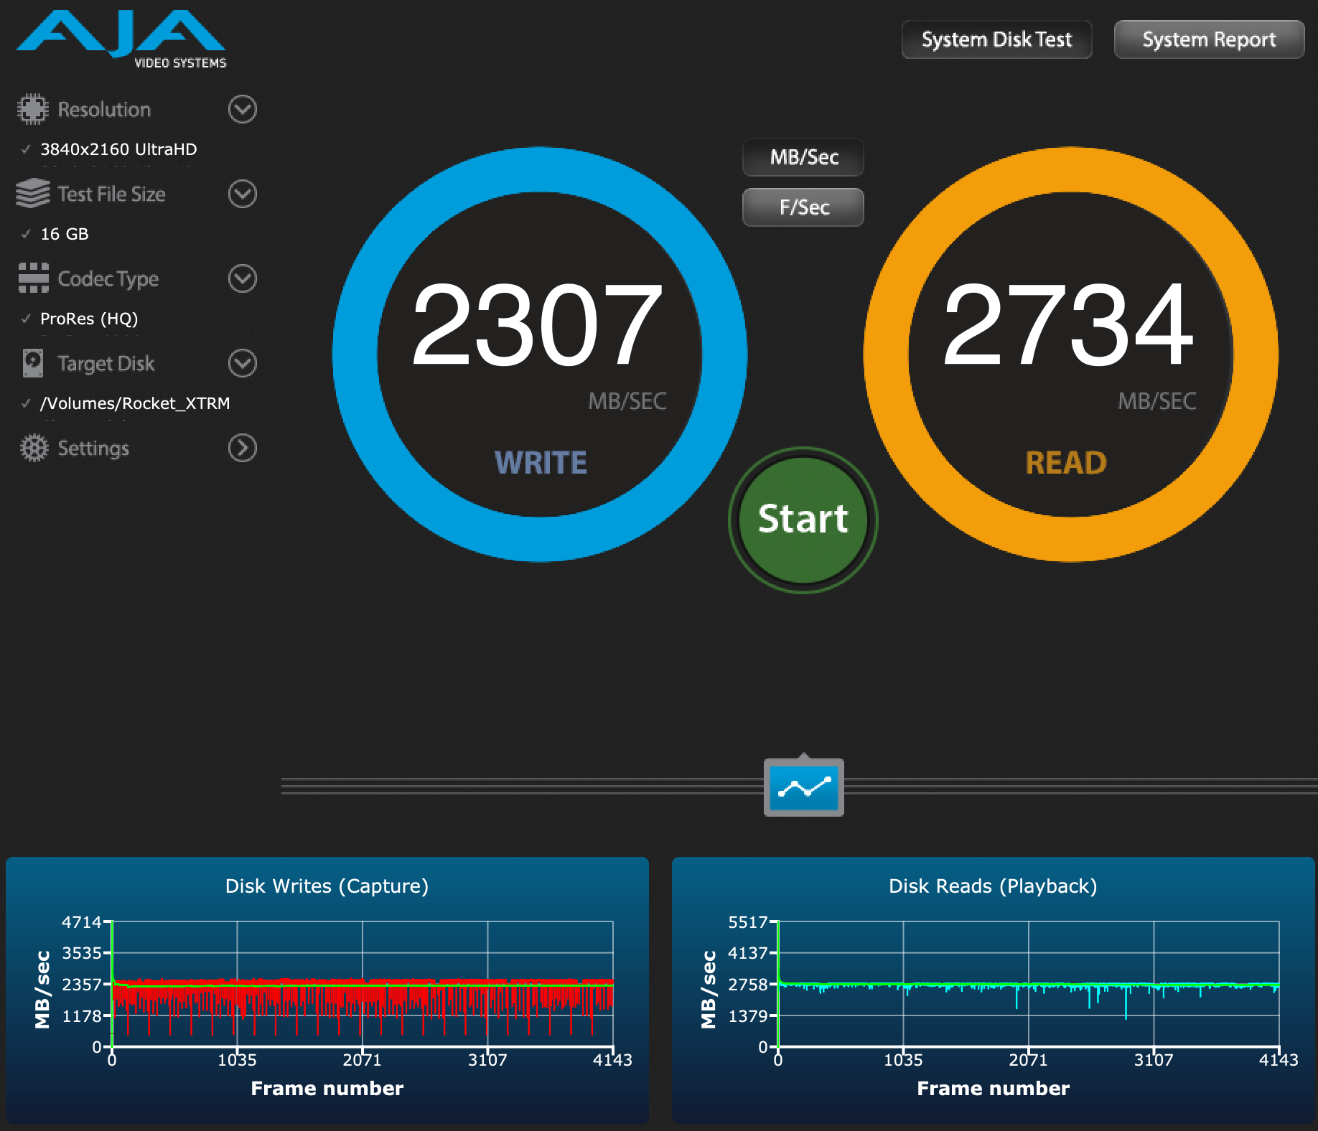This screenshot has width=1318, height=1131.
Task: Open the Settings arrow chevron
Action: click(242, 448)
